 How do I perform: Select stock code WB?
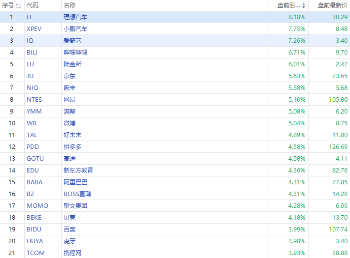32,123
